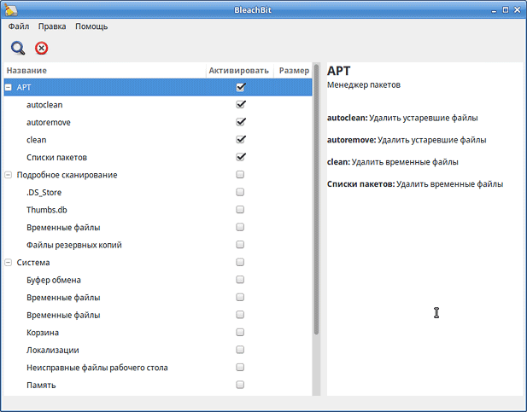Select the Система row
Viewport: 527px width, 412px height.
(158, 263)
